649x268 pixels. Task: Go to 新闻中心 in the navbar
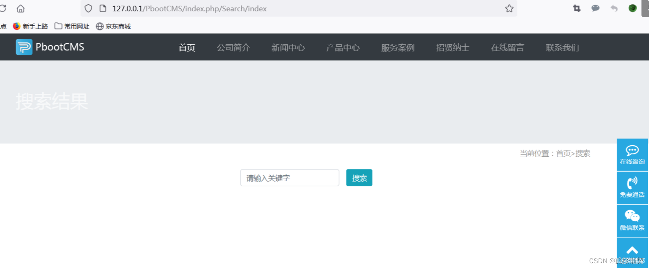(288, 48)
